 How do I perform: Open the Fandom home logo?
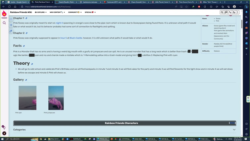click(x=4, y=15)
